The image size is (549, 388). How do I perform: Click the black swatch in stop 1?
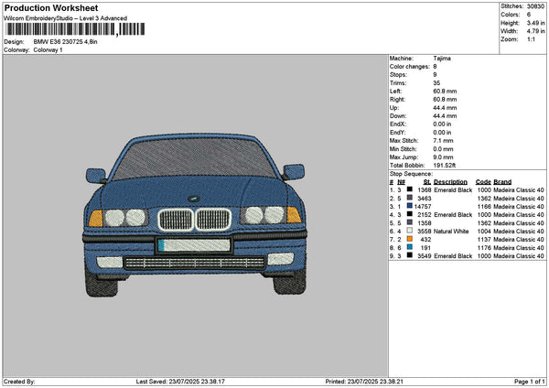pyautogui.click(x=409, y=189)
